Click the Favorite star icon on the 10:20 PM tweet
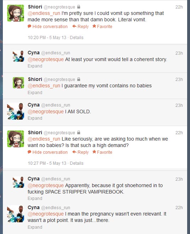Image resolution: width=190 pixels, height=234 pixels. click(94, 26)
